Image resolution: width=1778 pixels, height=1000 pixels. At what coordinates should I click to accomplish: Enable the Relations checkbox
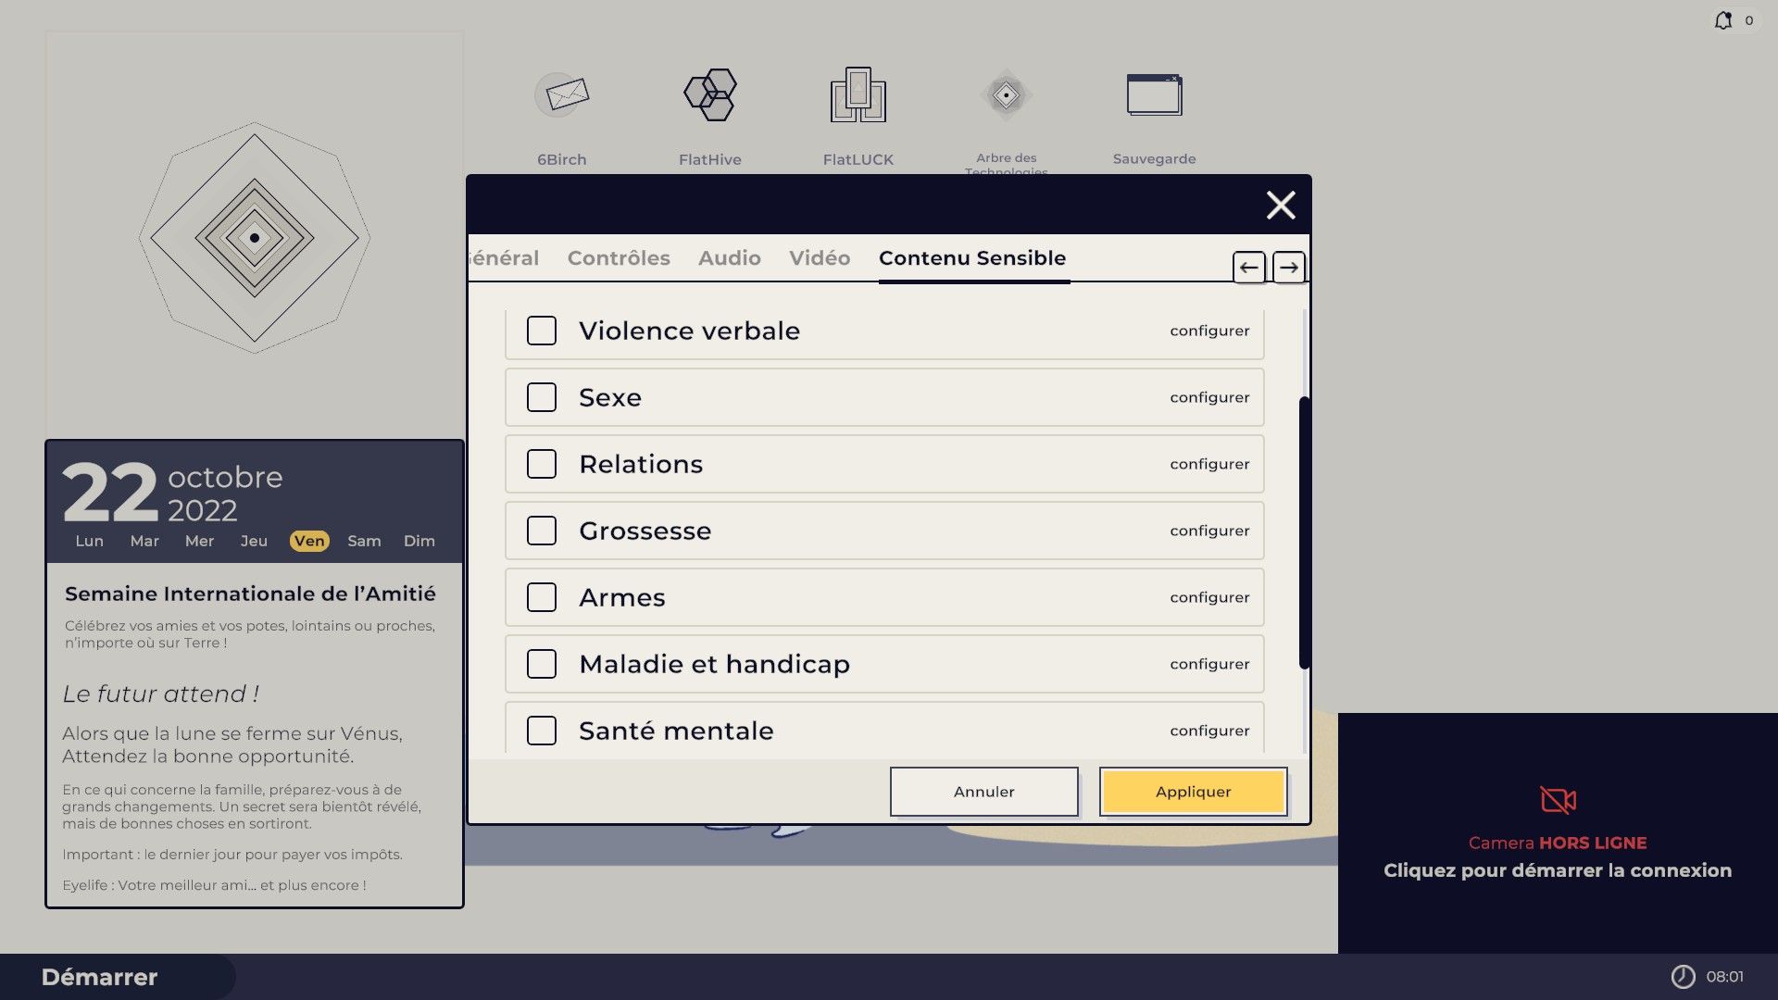tap(542, 464)
